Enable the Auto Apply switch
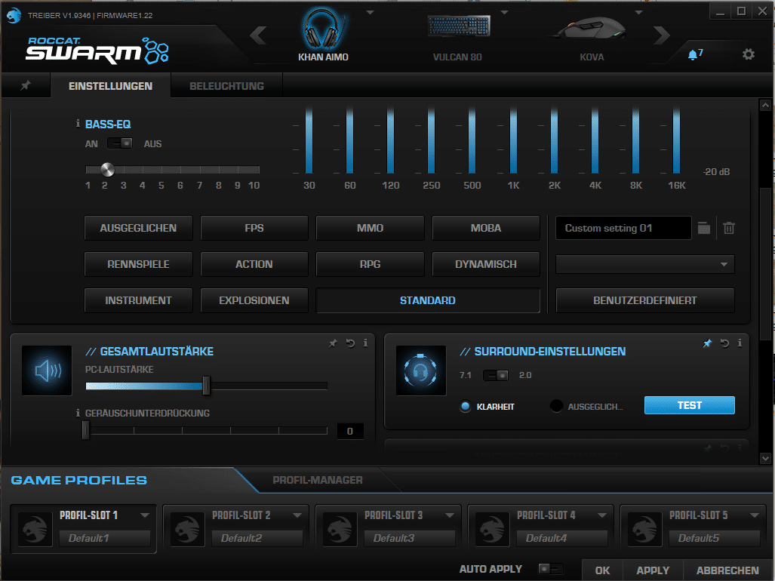 pos(550,569)
